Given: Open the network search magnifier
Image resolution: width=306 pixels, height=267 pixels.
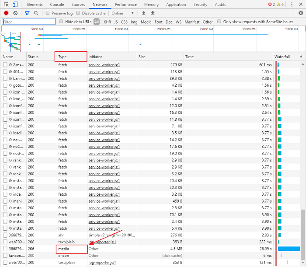Looking at the screenshot, I should coord(36,13).
